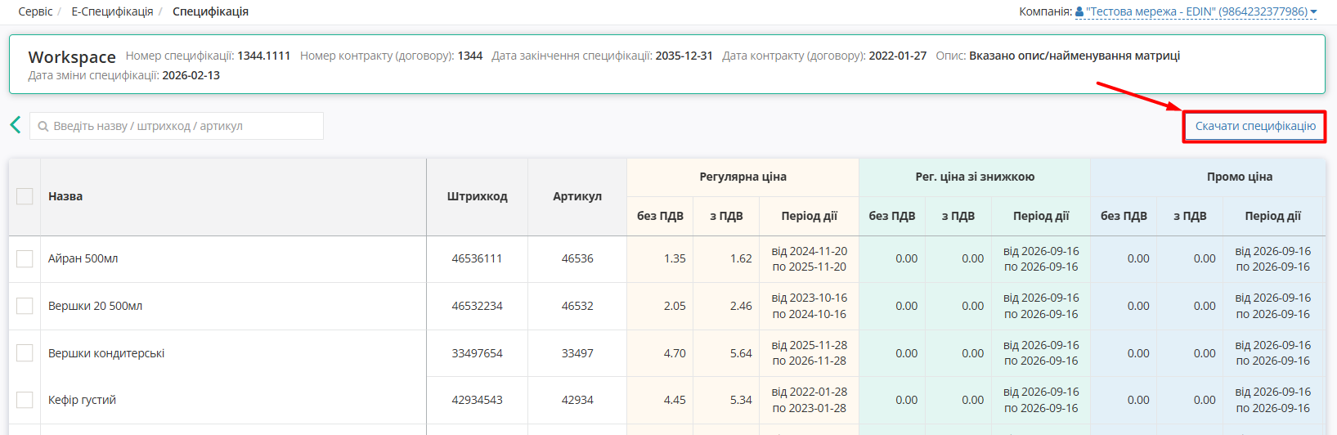The image size is (1337, 435).
Task: Click article number 46532
Action: (x=577, y=306)
